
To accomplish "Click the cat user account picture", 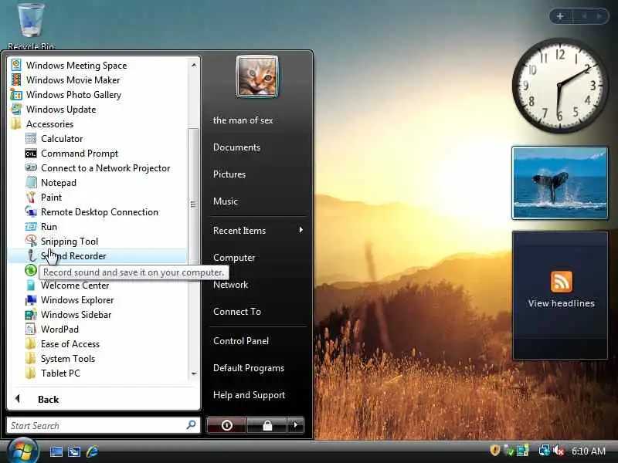I will coord(257,76).
